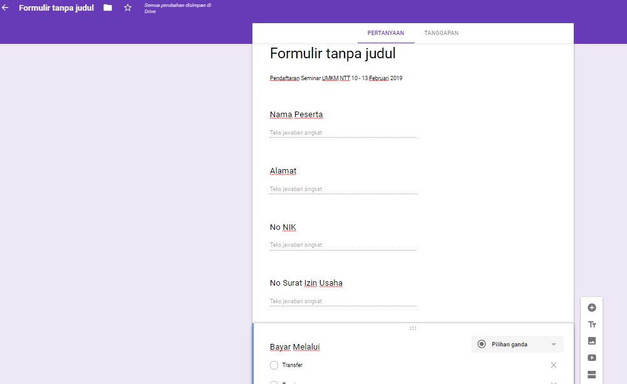Open the folder icon to move the form
The width and height of the screenshot is (627, 384).
(106, 8)
